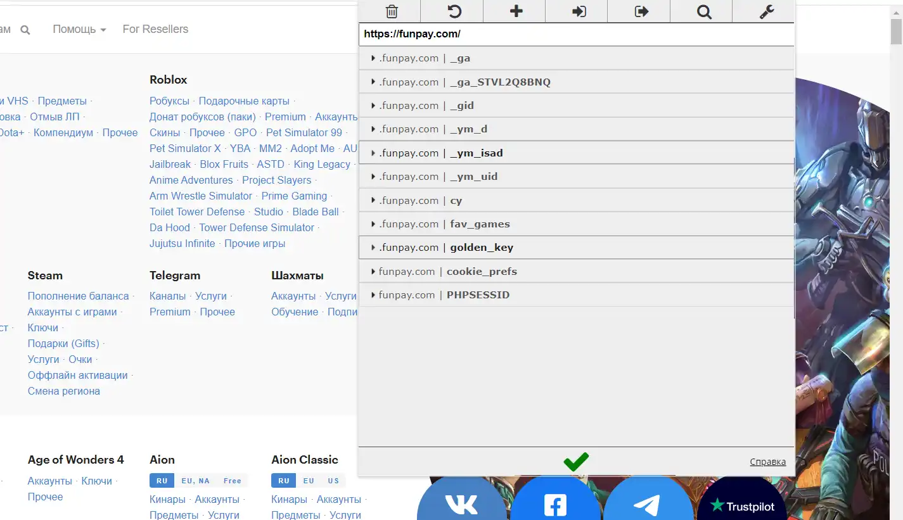Open the Помощь dropdown menu
The height and width of the screenshot is (520, 903).
(79, 29)
